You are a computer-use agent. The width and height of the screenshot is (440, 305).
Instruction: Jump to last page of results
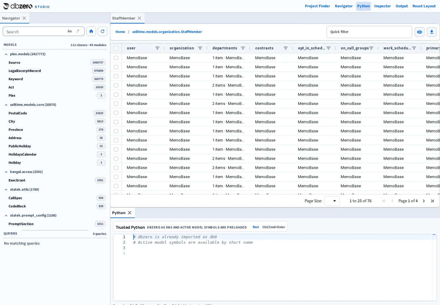tap(432, 201)
